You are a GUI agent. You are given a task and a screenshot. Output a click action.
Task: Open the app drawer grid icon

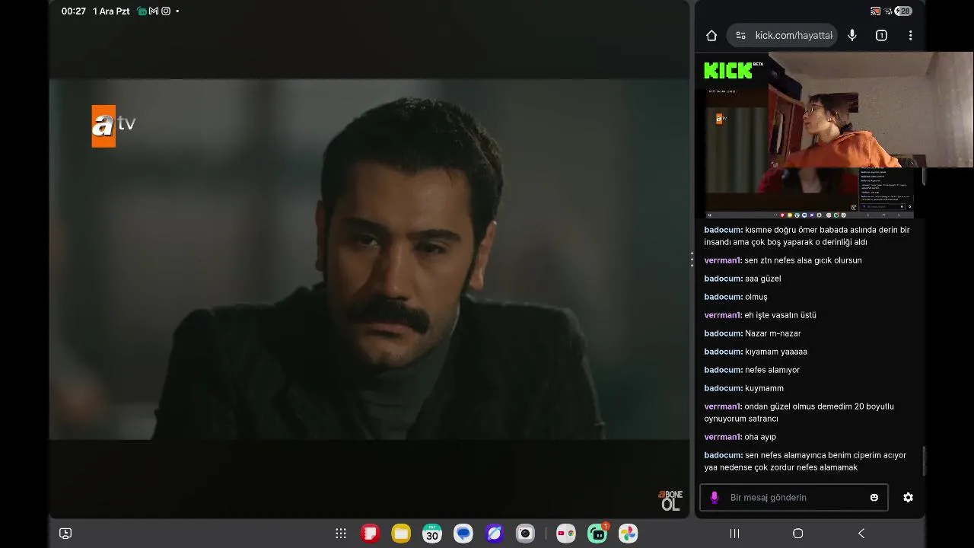click(341, 534)
